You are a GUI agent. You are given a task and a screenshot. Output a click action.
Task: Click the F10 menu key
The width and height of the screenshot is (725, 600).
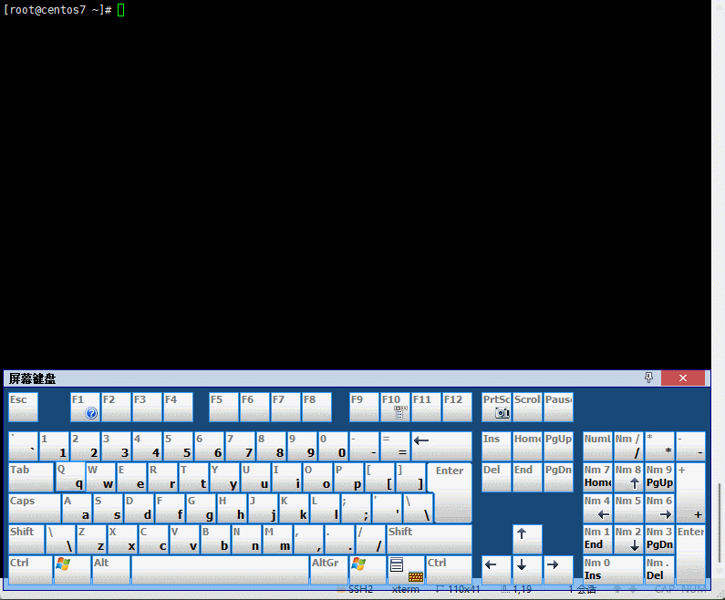[x=395, y=407]
